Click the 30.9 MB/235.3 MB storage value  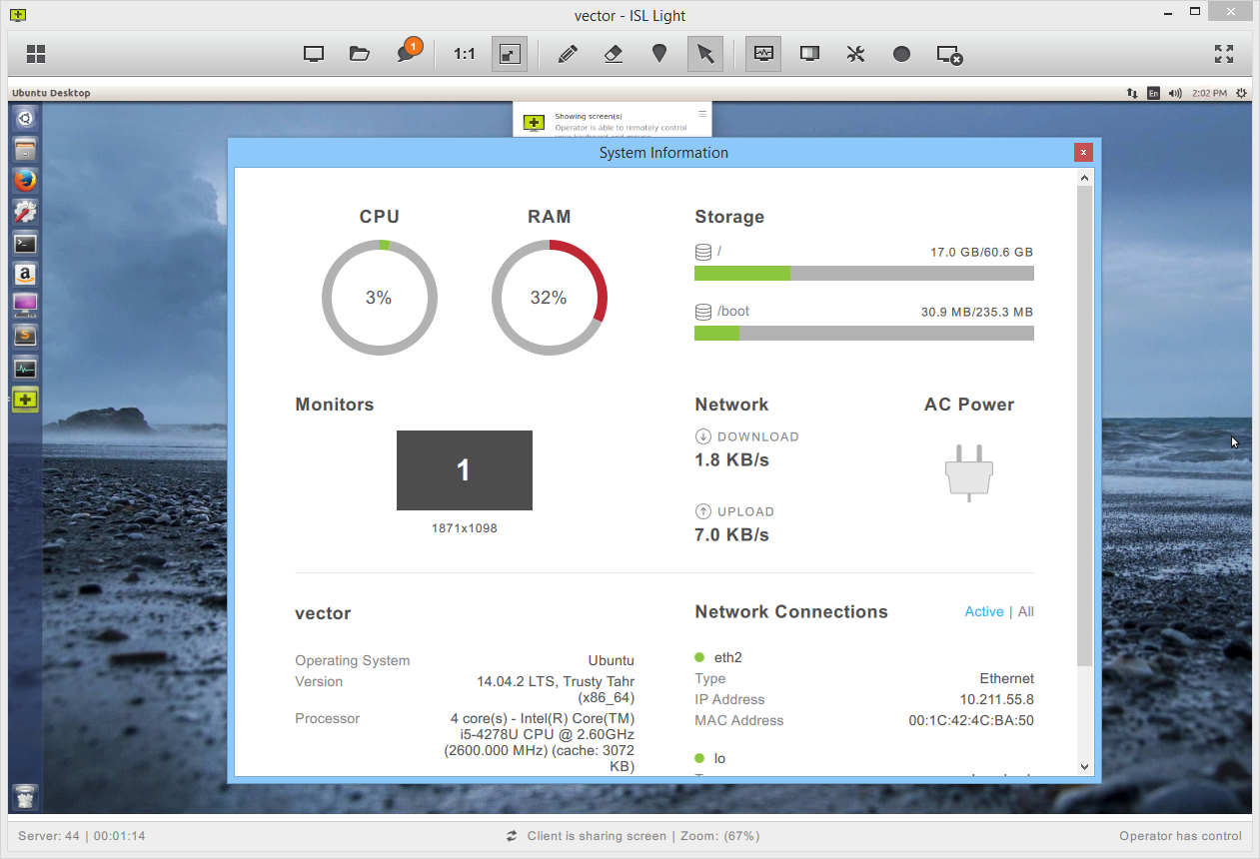[977, 312]
